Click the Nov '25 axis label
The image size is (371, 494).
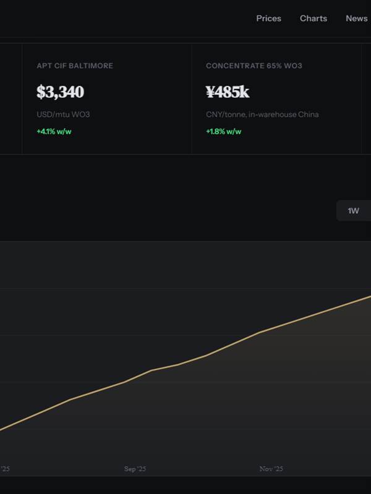pos(270,469)
